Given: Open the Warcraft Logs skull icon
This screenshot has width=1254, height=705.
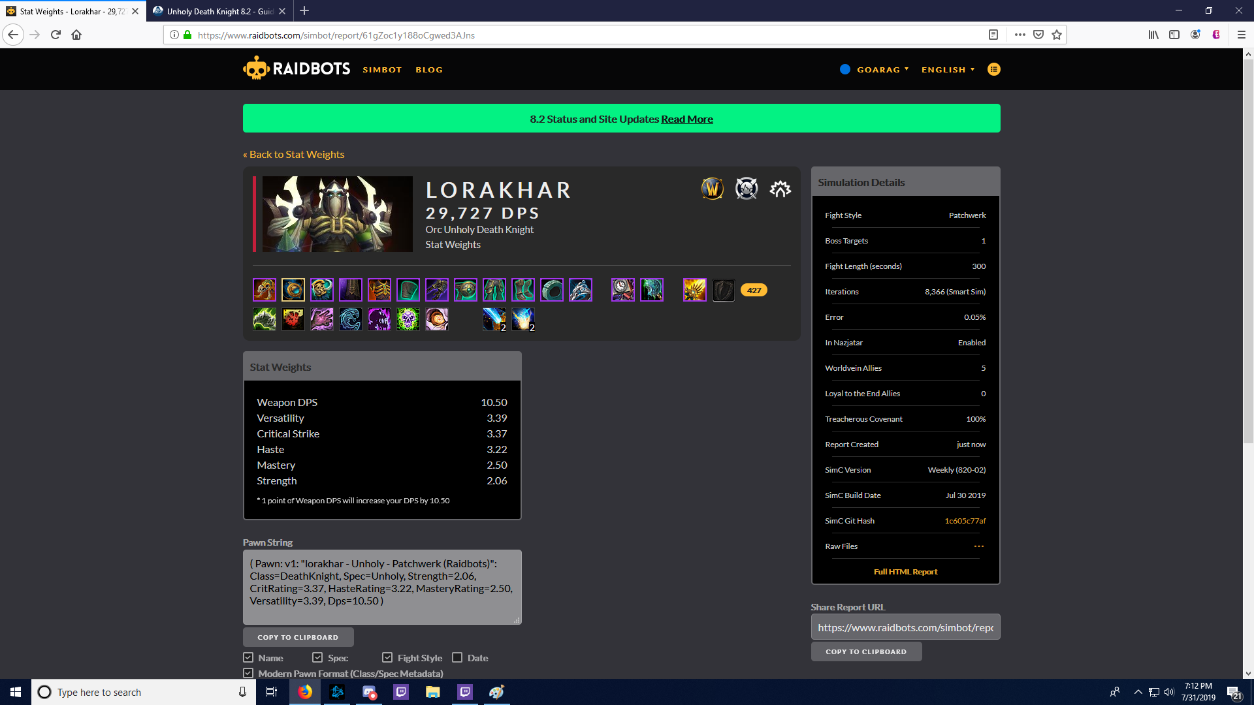Looking at the screenshot, I should click(747, 189).
